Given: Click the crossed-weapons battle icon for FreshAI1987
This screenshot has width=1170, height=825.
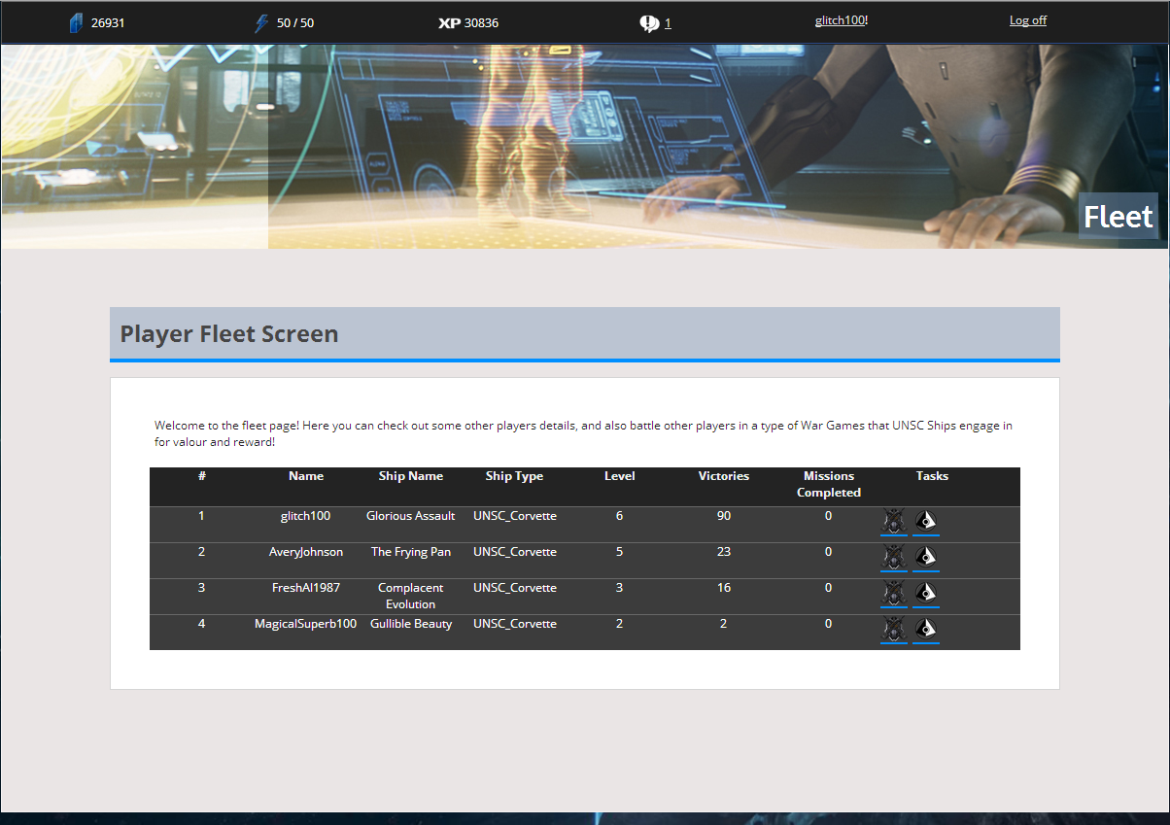Looking at the screenshot, I should click(894, 594).
